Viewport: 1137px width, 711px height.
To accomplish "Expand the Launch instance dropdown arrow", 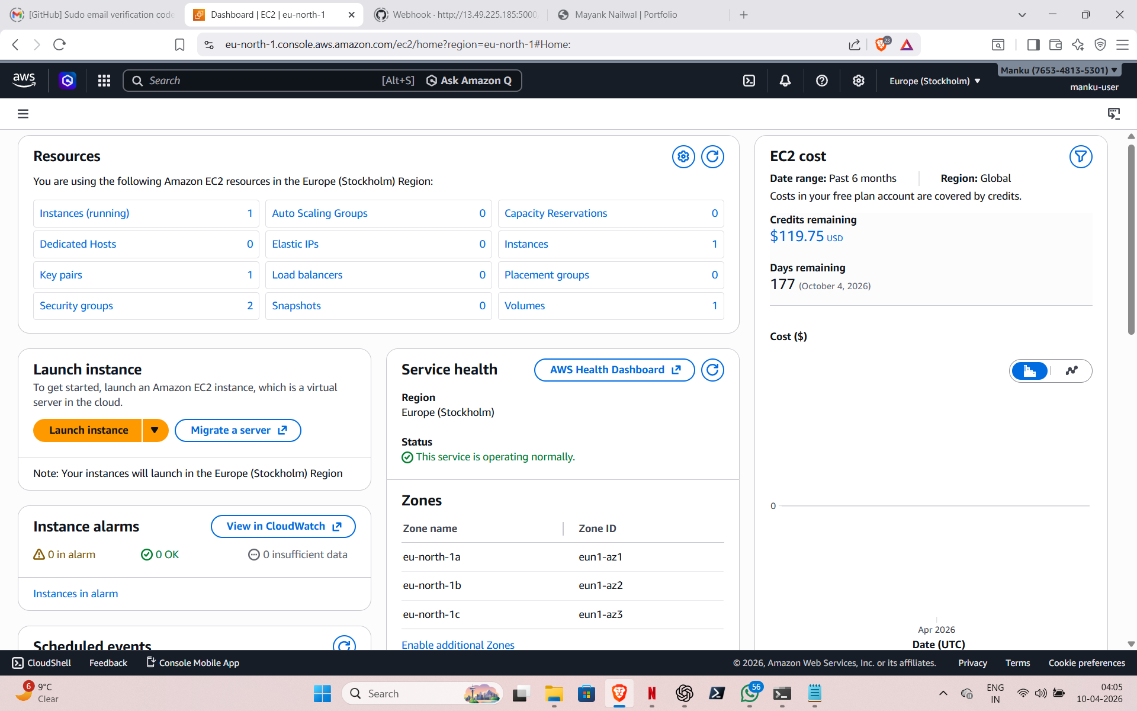I will pos(155,430).
